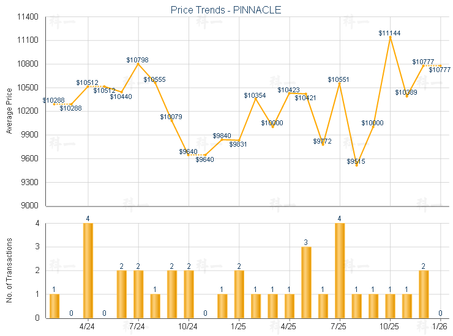
Task: Click the bar showing 3 transactions
Action: pyautogui.click(x=306, y=282)
